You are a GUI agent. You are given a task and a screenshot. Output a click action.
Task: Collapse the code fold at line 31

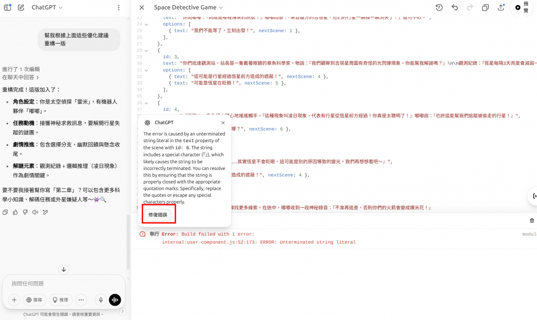147,70
